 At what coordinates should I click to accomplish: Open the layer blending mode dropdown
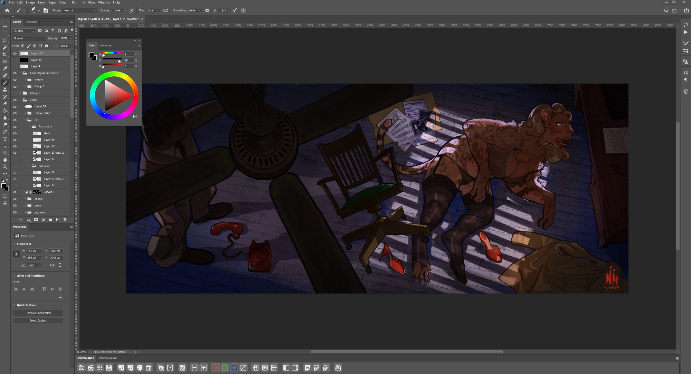coord(29,38)
